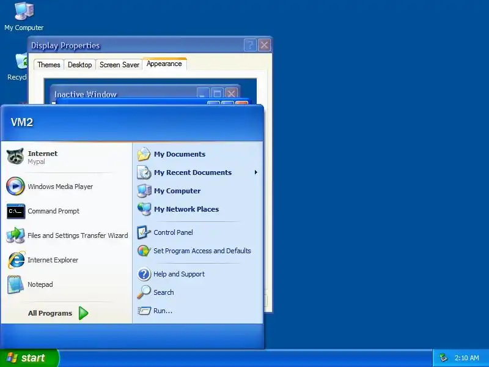
Task: Click the Windows Media Player label
Action: [60, 187]
